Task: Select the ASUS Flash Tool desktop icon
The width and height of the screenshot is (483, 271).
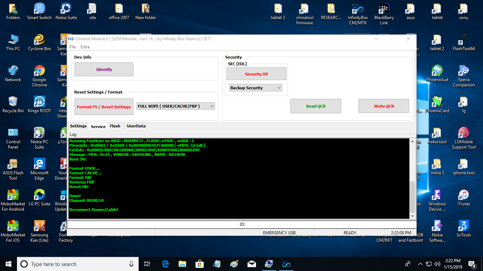Action: click(x=13, y=170)
